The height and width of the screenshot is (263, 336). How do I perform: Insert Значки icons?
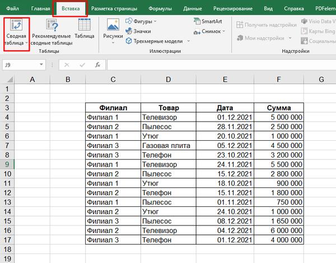point(138,31)
